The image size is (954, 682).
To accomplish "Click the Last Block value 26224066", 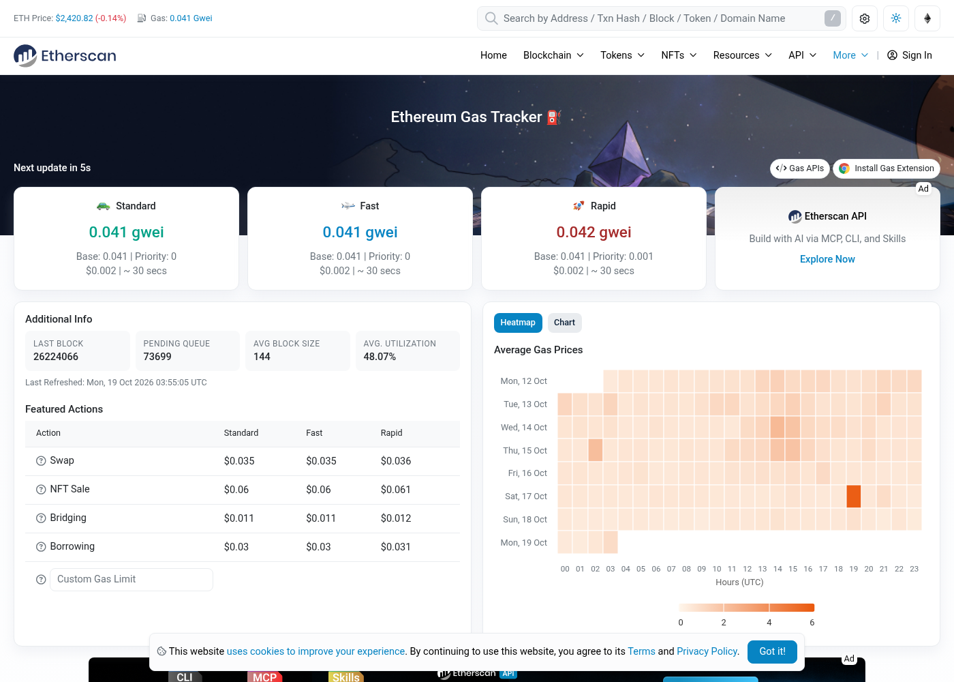I will click(56, 357).
